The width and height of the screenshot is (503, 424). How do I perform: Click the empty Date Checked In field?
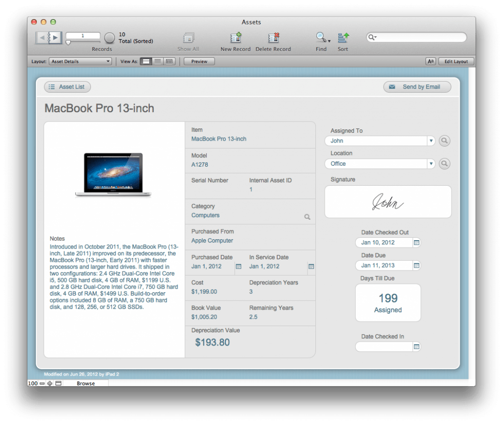[384, 347]
